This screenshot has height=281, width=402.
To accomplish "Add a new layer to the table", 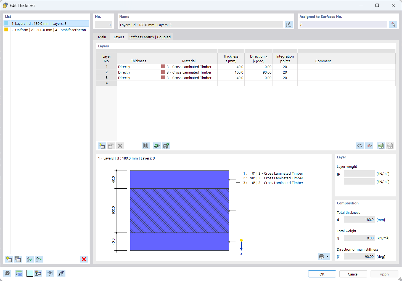I will [x=102, y=145].
